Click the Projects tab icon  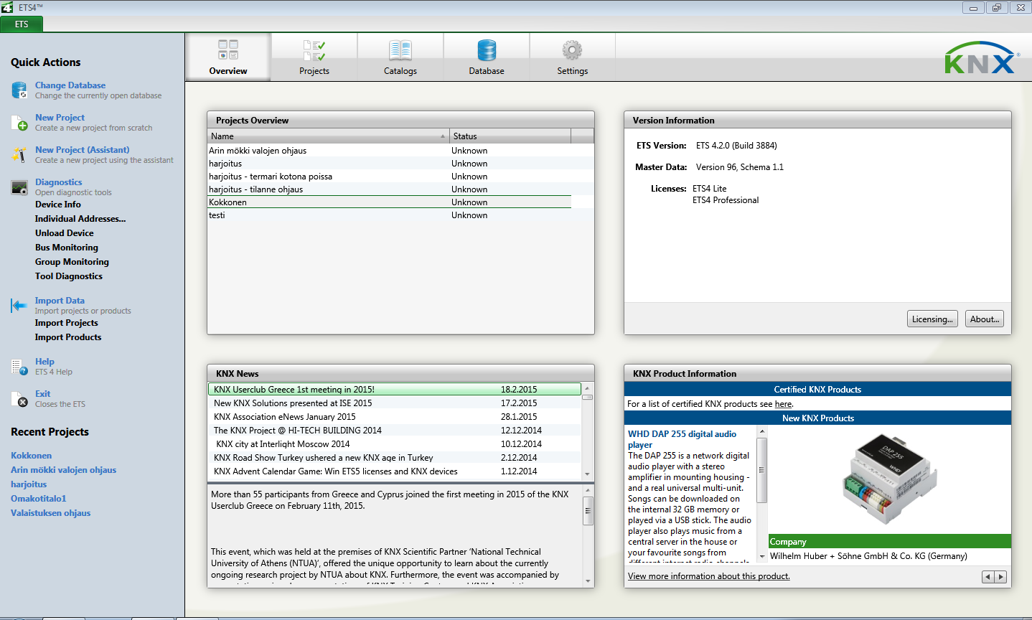(314, 50)
